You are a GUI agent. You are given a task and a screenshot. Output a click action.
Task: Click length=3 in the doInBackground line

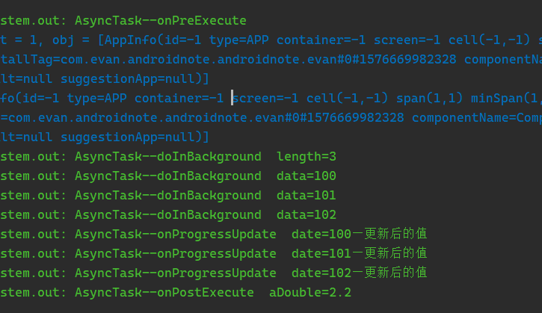(x=306, y=157)
